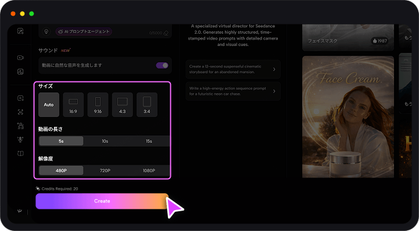This screenshot has height=231, width=419.
Task: Open the AI scan frame sidebar tool
Action: (20, 112)
